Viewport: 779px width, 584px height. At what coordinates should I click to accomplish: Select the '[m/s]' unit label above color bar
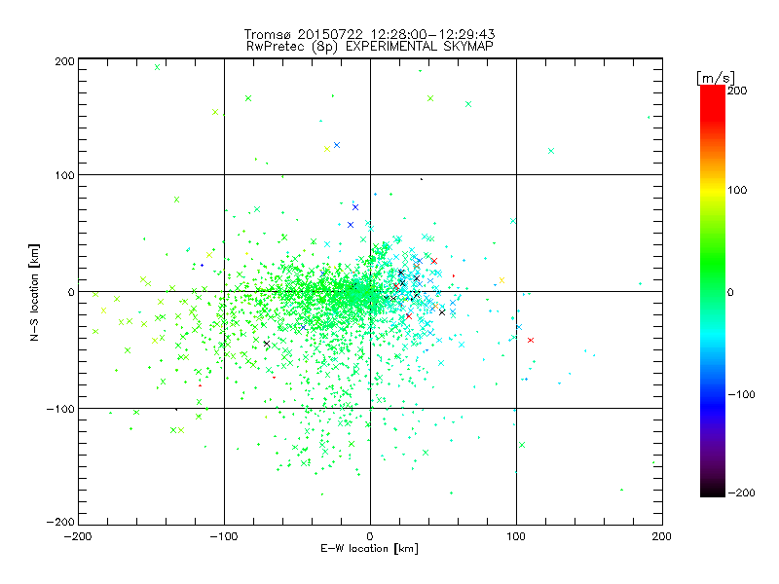pos(716,78)
